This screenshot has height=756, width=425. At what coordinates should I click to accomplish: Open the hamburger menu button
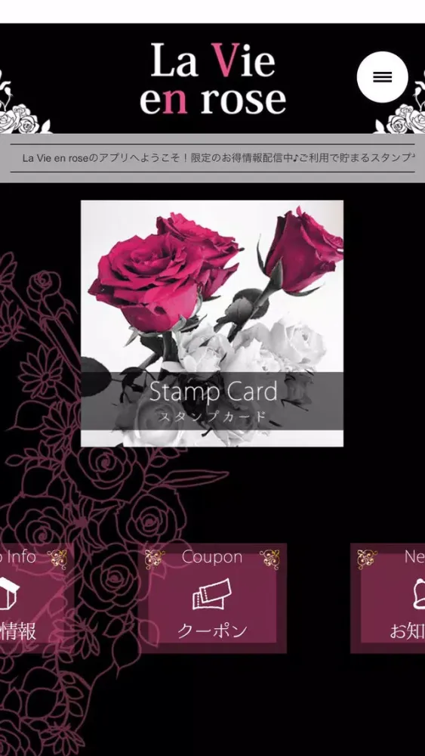coord(382,77)
